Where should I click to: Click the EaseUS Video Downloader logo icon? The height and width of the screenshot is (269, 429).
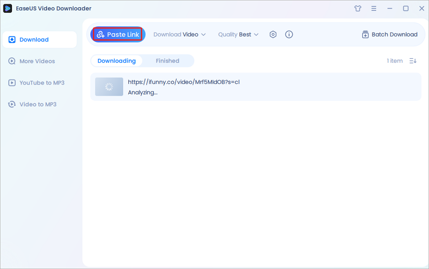(7, 9)
